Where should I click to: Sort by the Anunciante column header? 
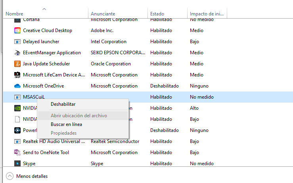point(103,14)
